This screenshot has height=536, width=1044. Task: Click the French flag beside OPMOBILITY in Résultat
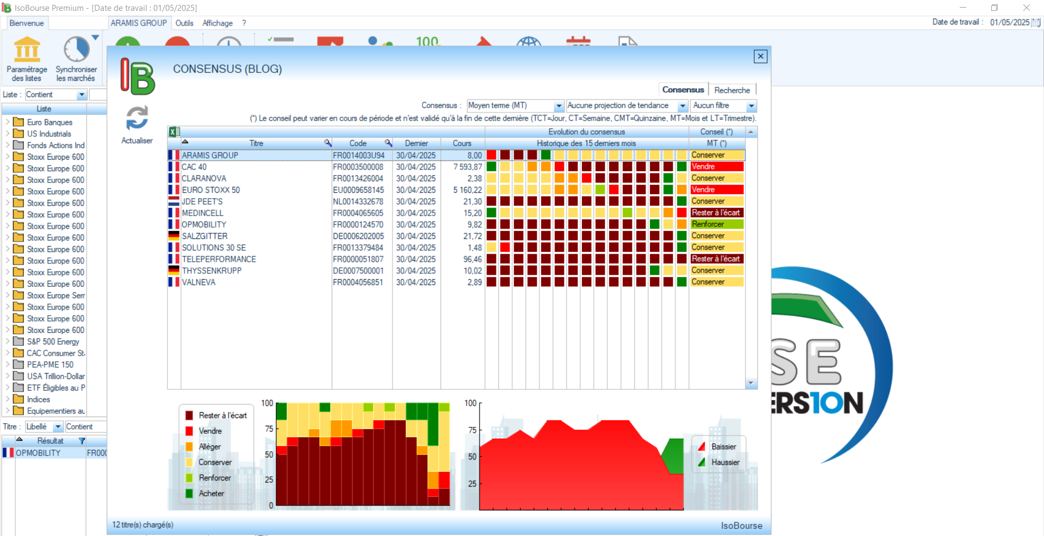(8, 452)
